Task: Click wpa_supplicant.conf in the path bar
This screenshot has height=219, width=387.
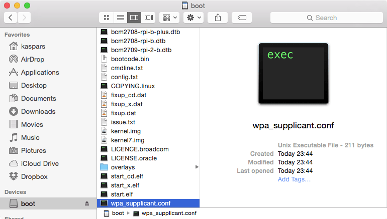Action: [165, 213]
